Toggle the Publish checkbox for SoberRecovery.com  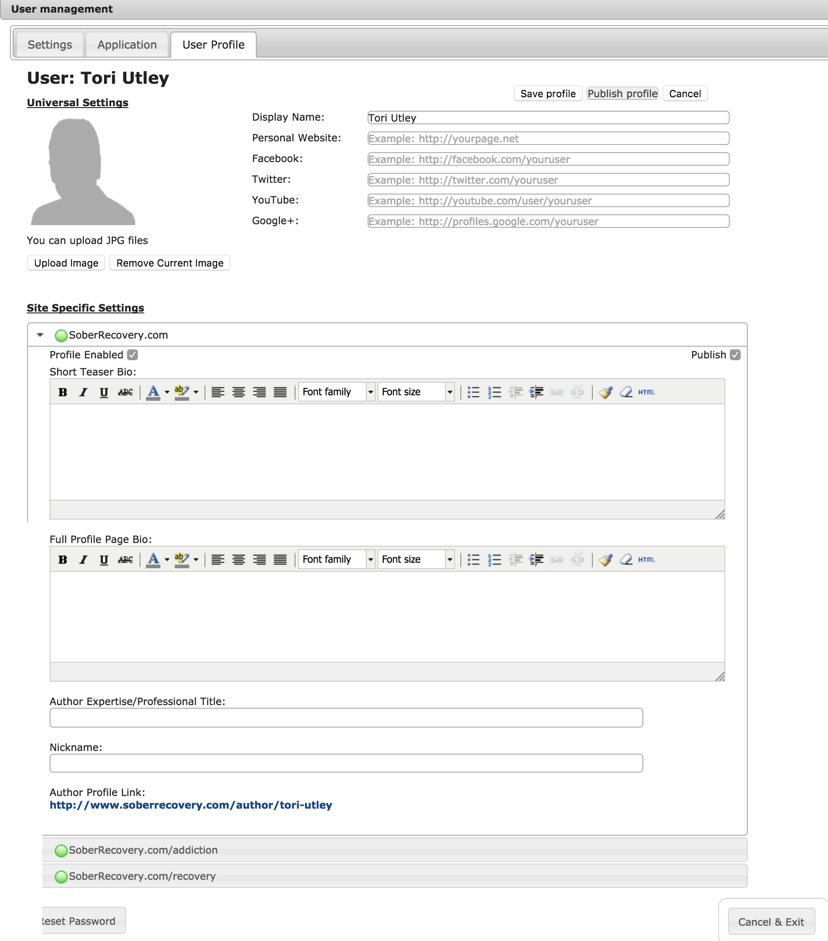pyautogui.click(x=735, y=355)
